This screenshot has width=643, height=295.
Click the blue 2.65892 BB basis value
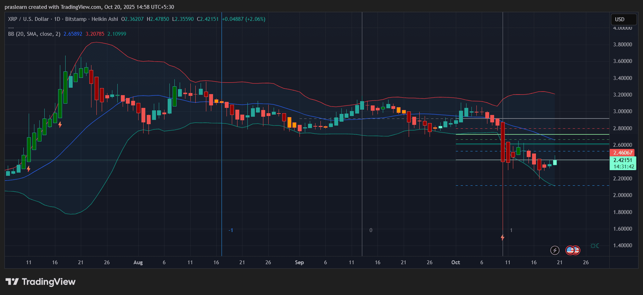click(x=73, y=34)
